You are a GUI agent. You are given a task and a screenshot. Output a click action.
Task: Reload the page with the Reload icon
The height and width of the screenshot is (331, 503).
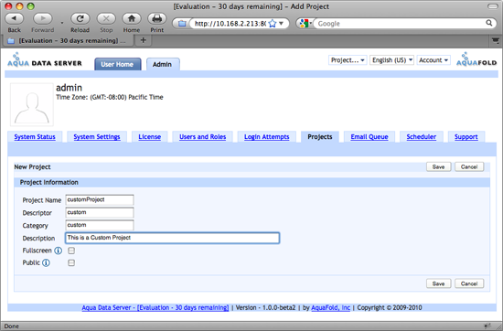80,18
